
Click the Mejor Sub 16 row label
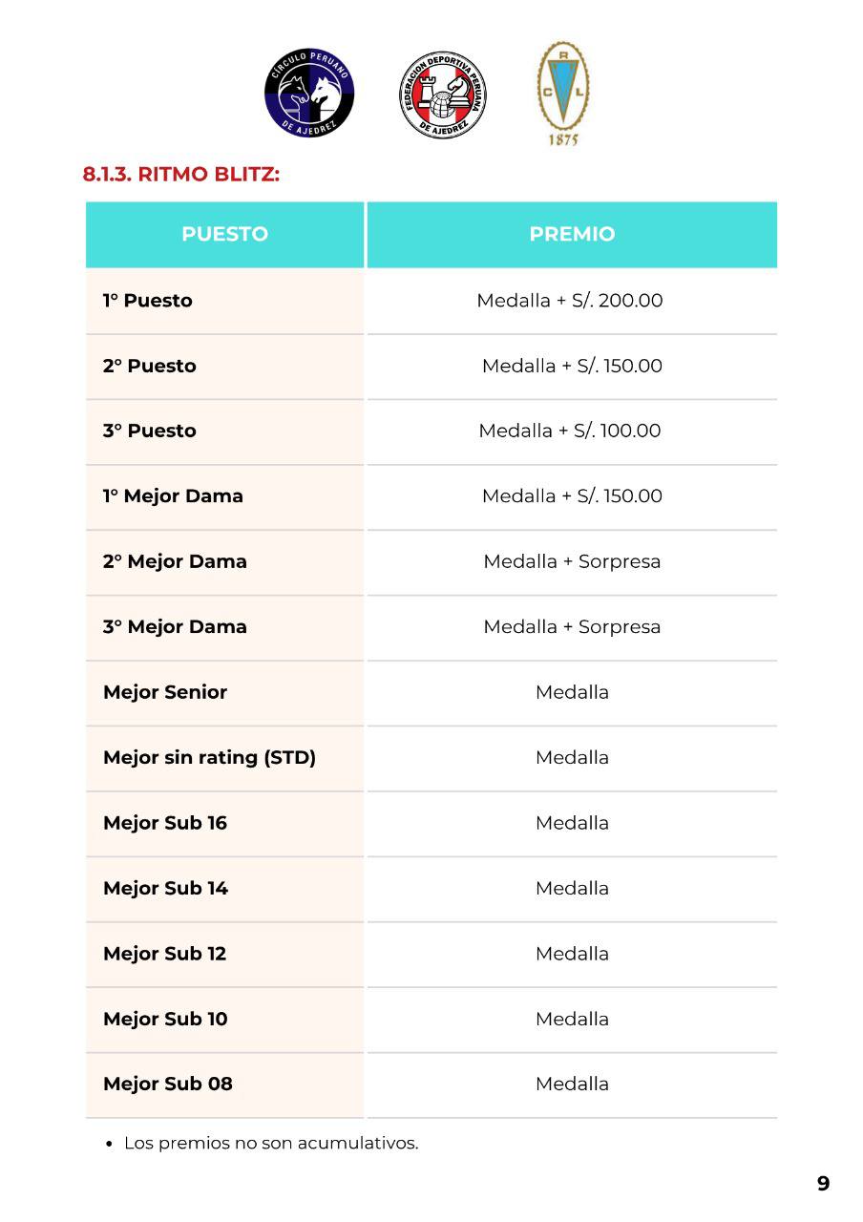[x=165, y=823]
